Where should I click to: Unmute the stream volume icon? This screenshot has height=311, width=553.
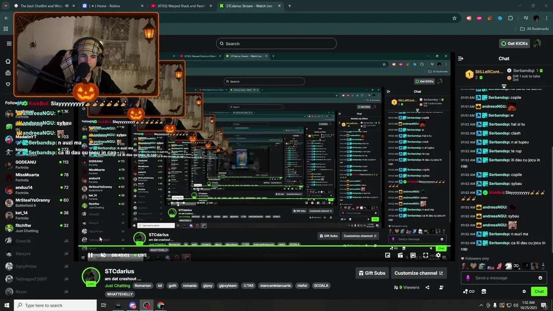pos(103,255)
